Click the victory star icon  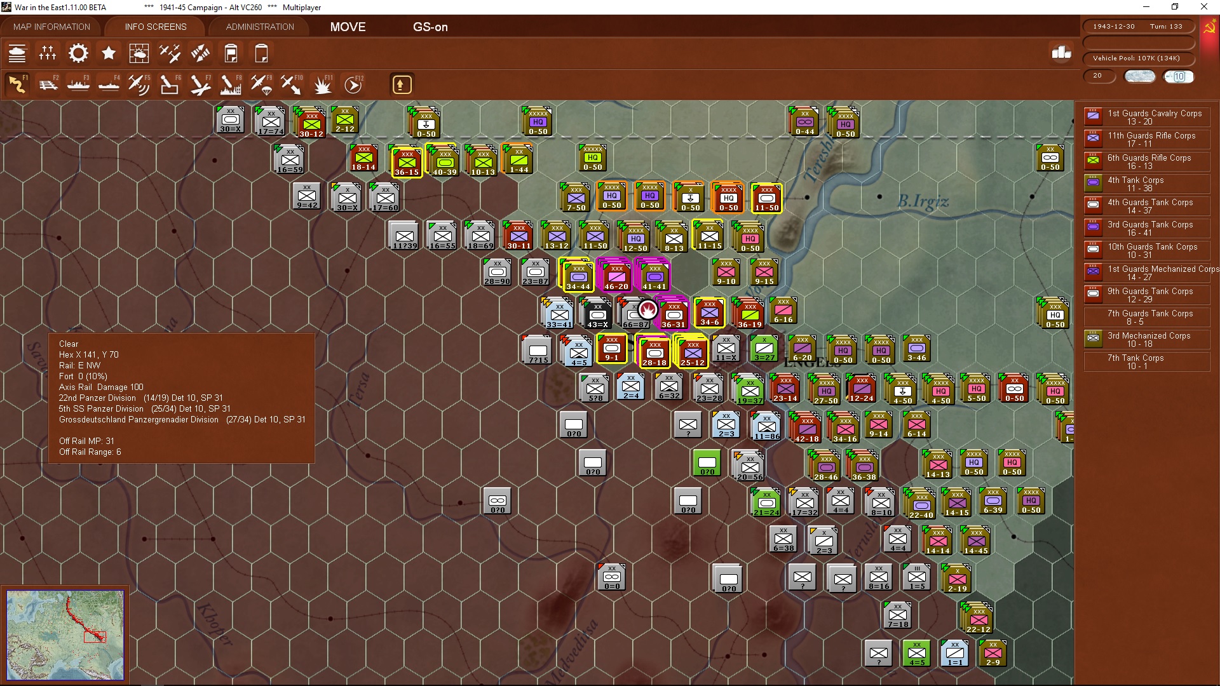[x=109, y=53]
